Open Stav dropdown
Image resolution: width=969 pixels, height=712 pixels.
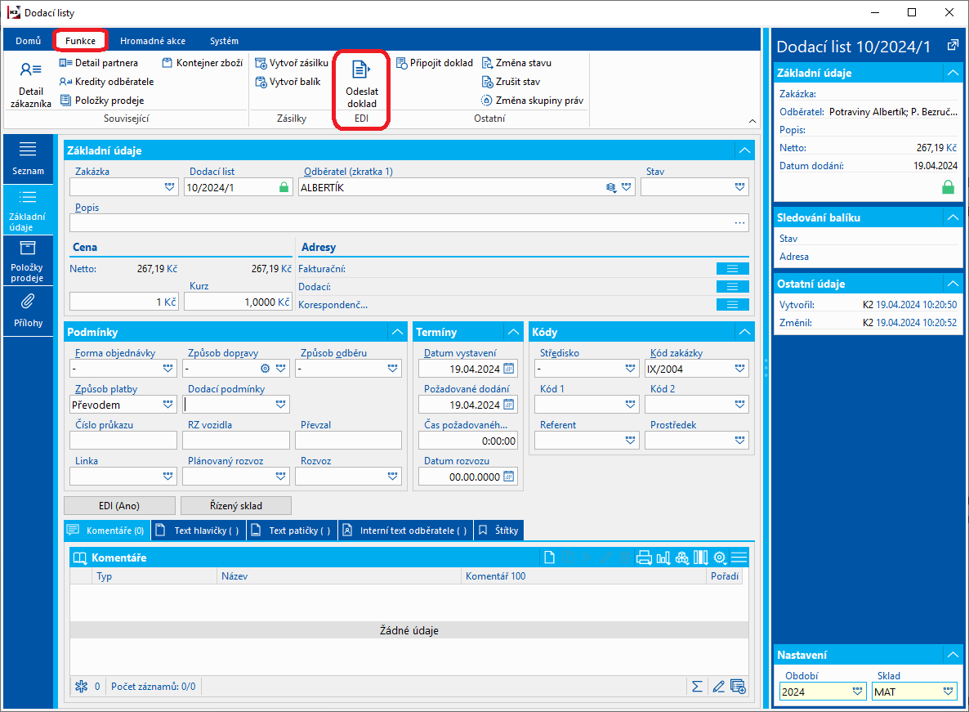tap(739, 186)
